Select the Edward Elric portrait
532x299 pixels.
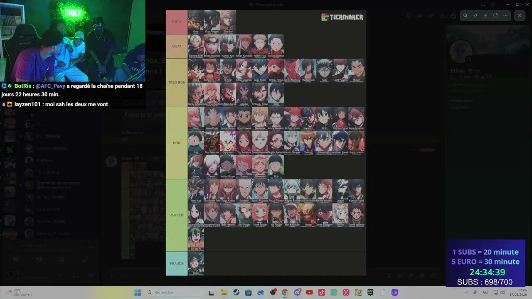pos(196,46)
